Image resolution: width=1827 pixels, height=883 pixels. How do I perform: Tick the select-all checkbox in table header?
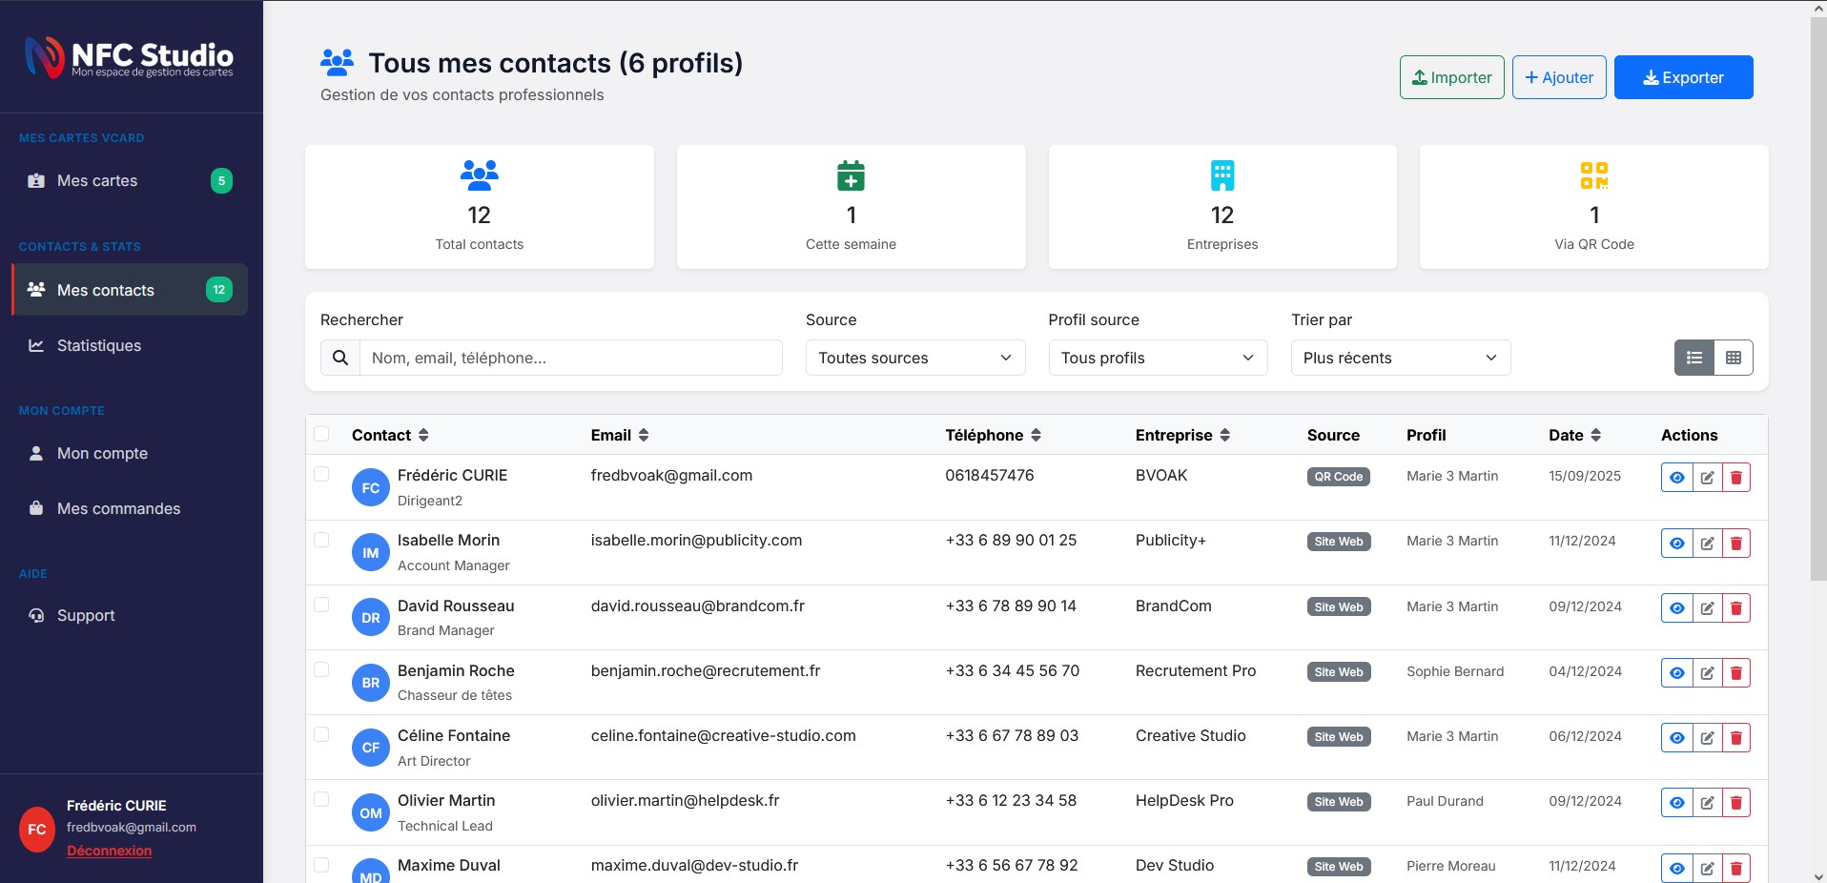tap(321, 435)
